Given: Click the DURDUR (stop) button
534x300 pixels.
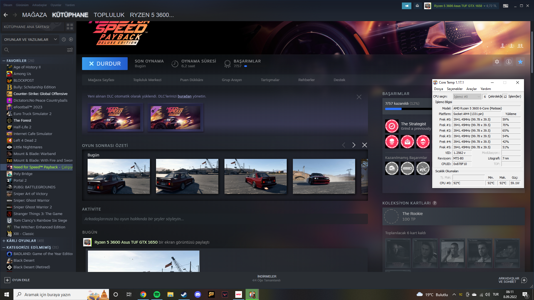Looking at the screenshot, I should click(105, 64).
